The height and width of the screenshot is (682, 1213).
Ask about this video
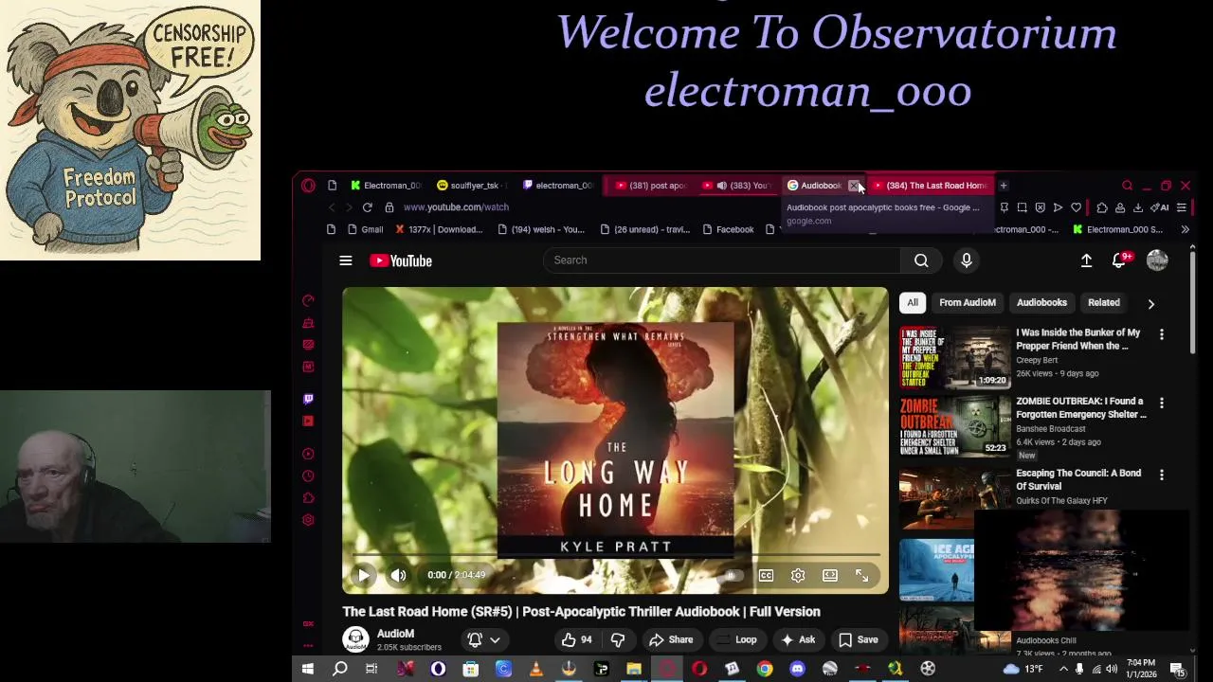tap(798, 639)
